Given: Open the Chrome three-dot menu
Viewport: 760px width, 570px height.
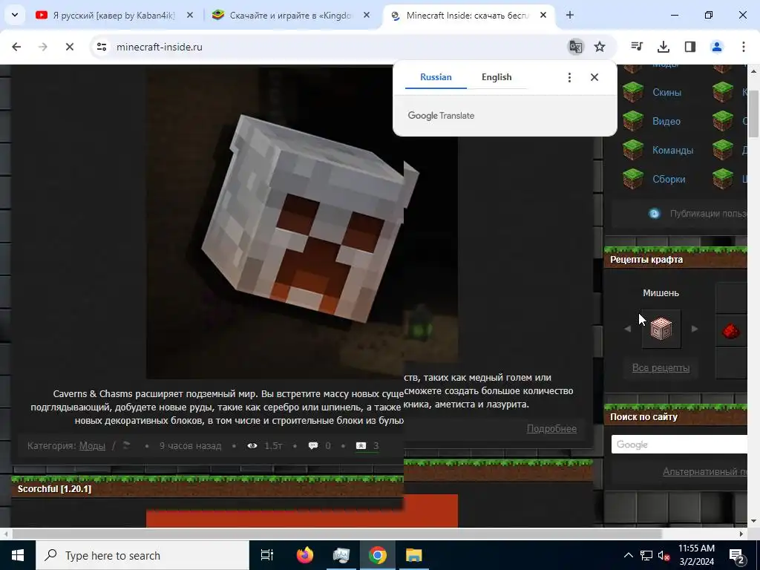Looking at the screenshot, I should [744, 47].
